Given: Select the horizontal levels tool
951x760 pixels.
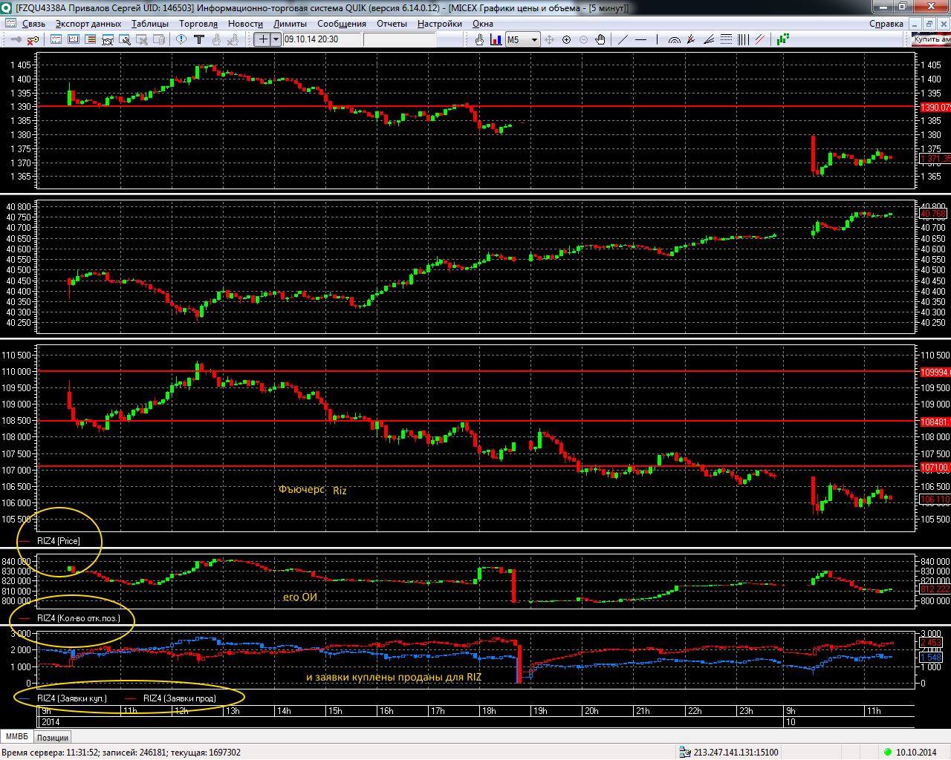Looking at the screenshot, I should point(726,39).
